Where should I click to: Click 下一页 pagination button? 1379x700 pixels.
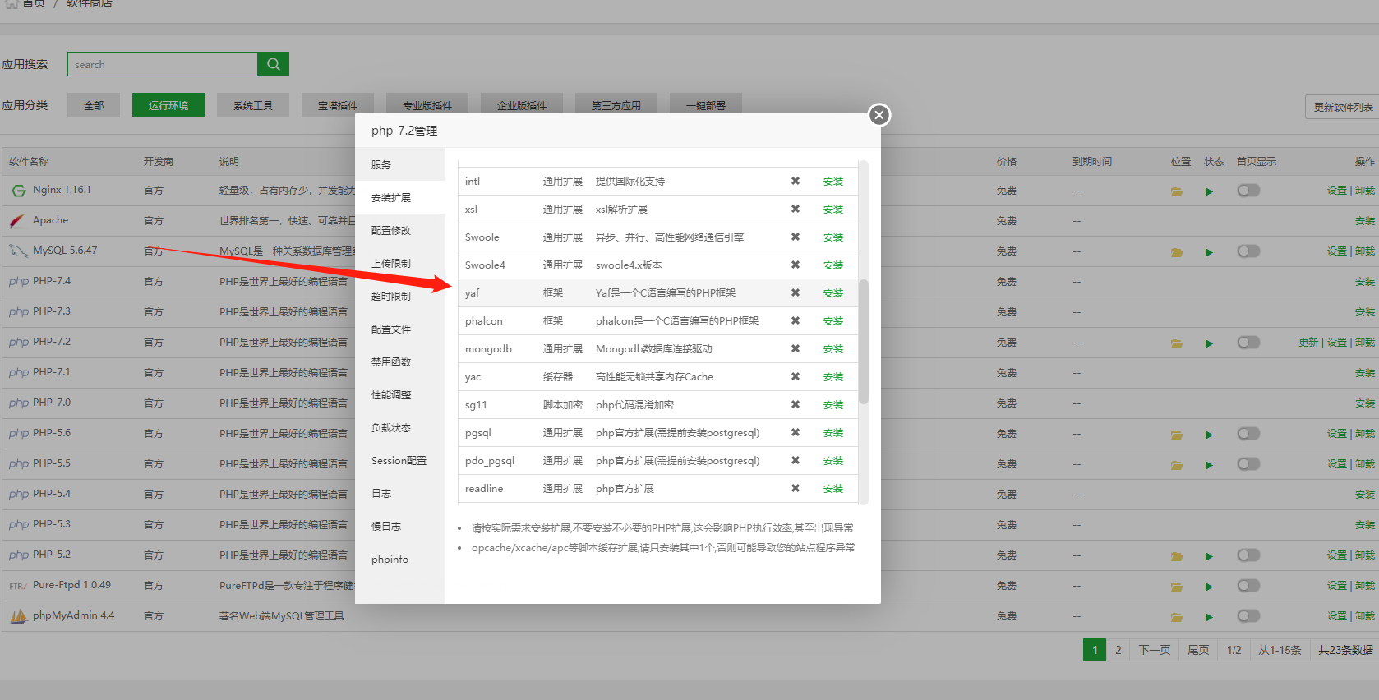(x=1155, y=650)
